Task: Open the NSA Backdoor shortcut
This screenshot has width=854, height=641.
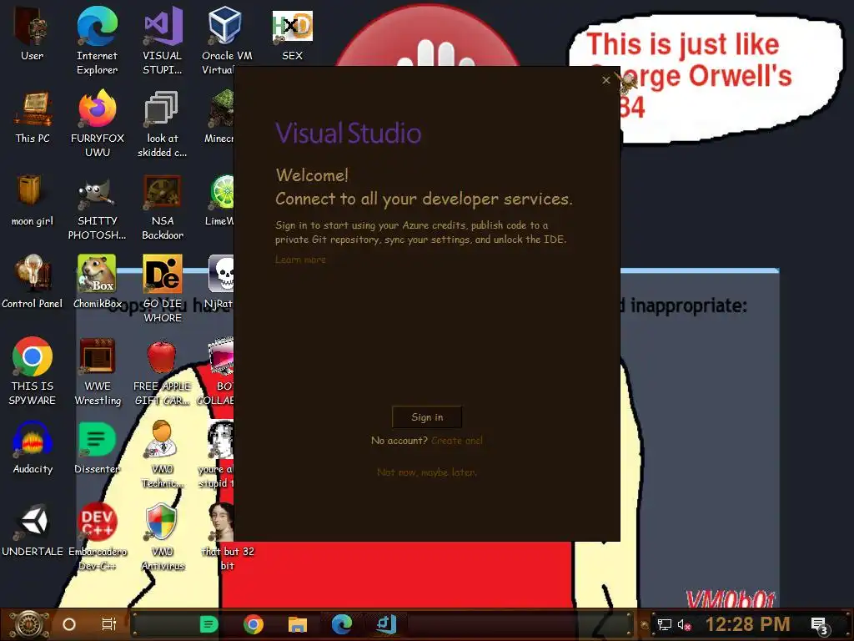Action: click(163, 206)
